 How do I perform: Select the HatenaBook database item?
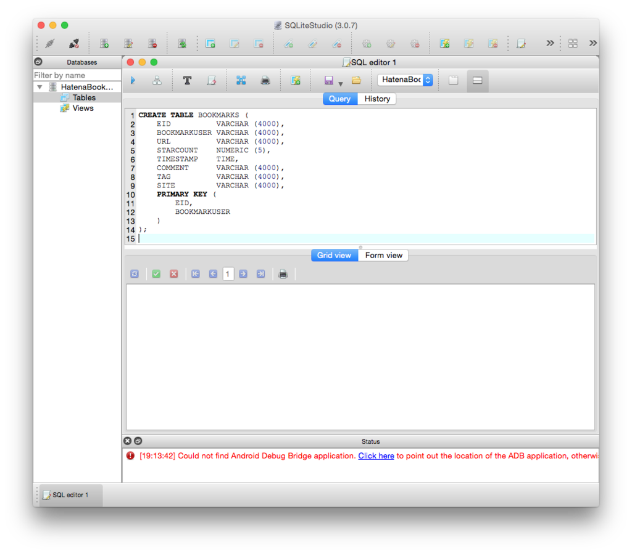[86, 87]
